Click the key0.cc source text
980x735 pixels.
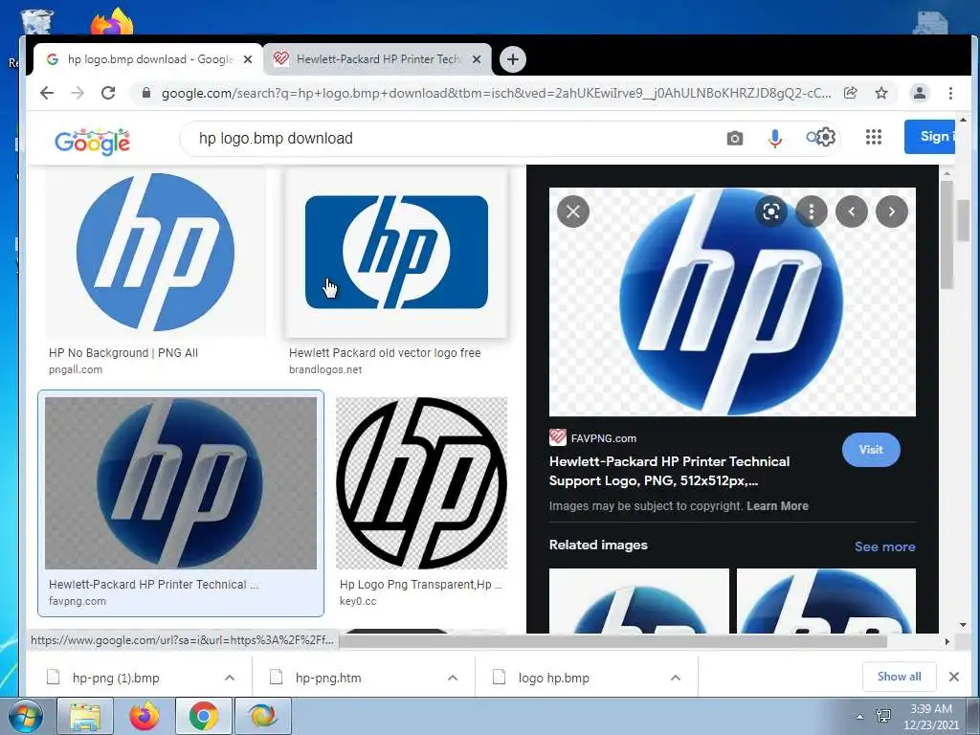tap(358, 601)
